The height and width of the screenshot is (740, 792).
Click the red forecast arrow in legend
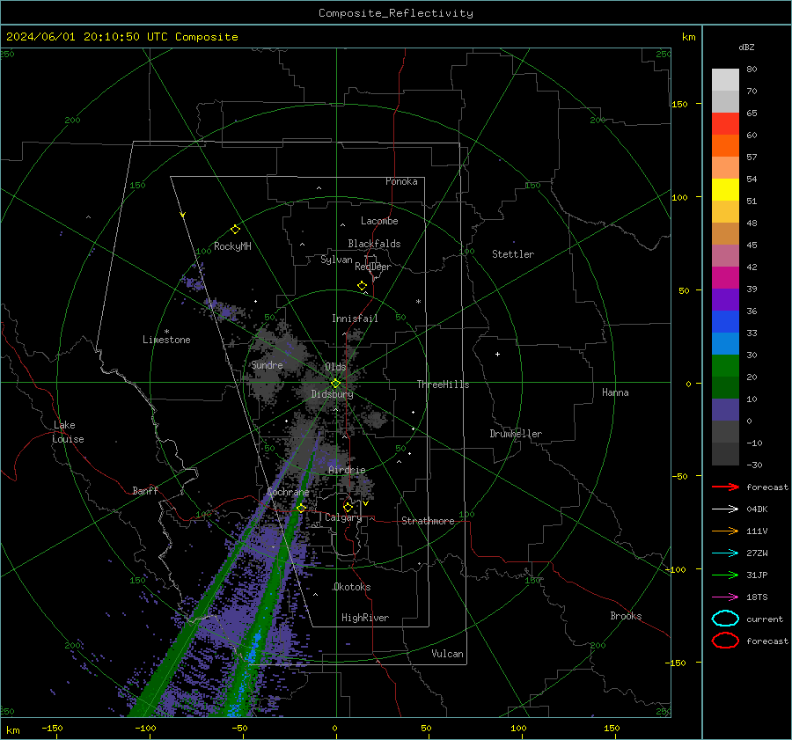pos(725,487)
